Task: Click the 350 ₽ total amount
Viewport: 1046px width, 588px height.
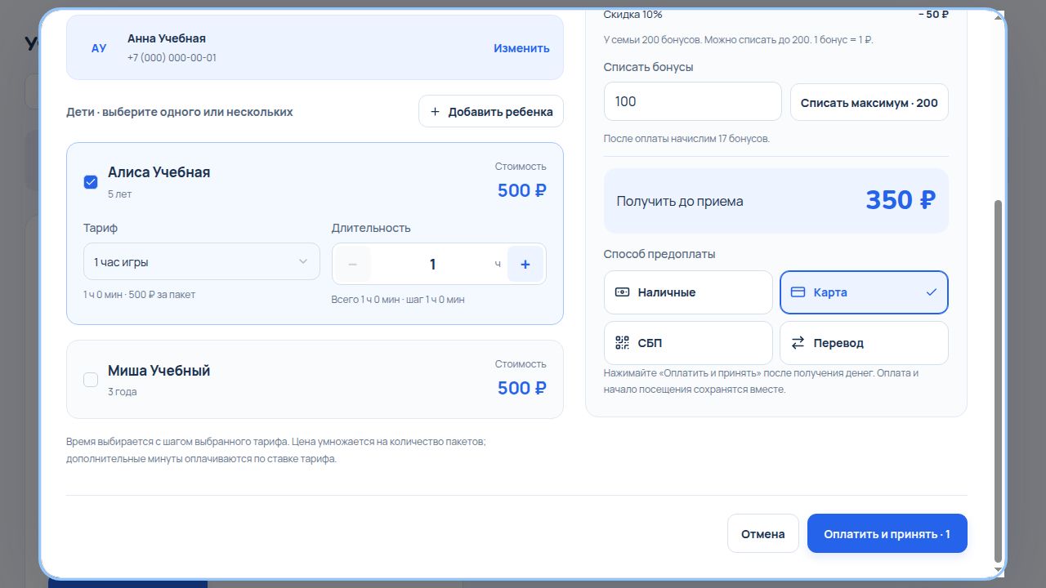Action: (901, 200)
